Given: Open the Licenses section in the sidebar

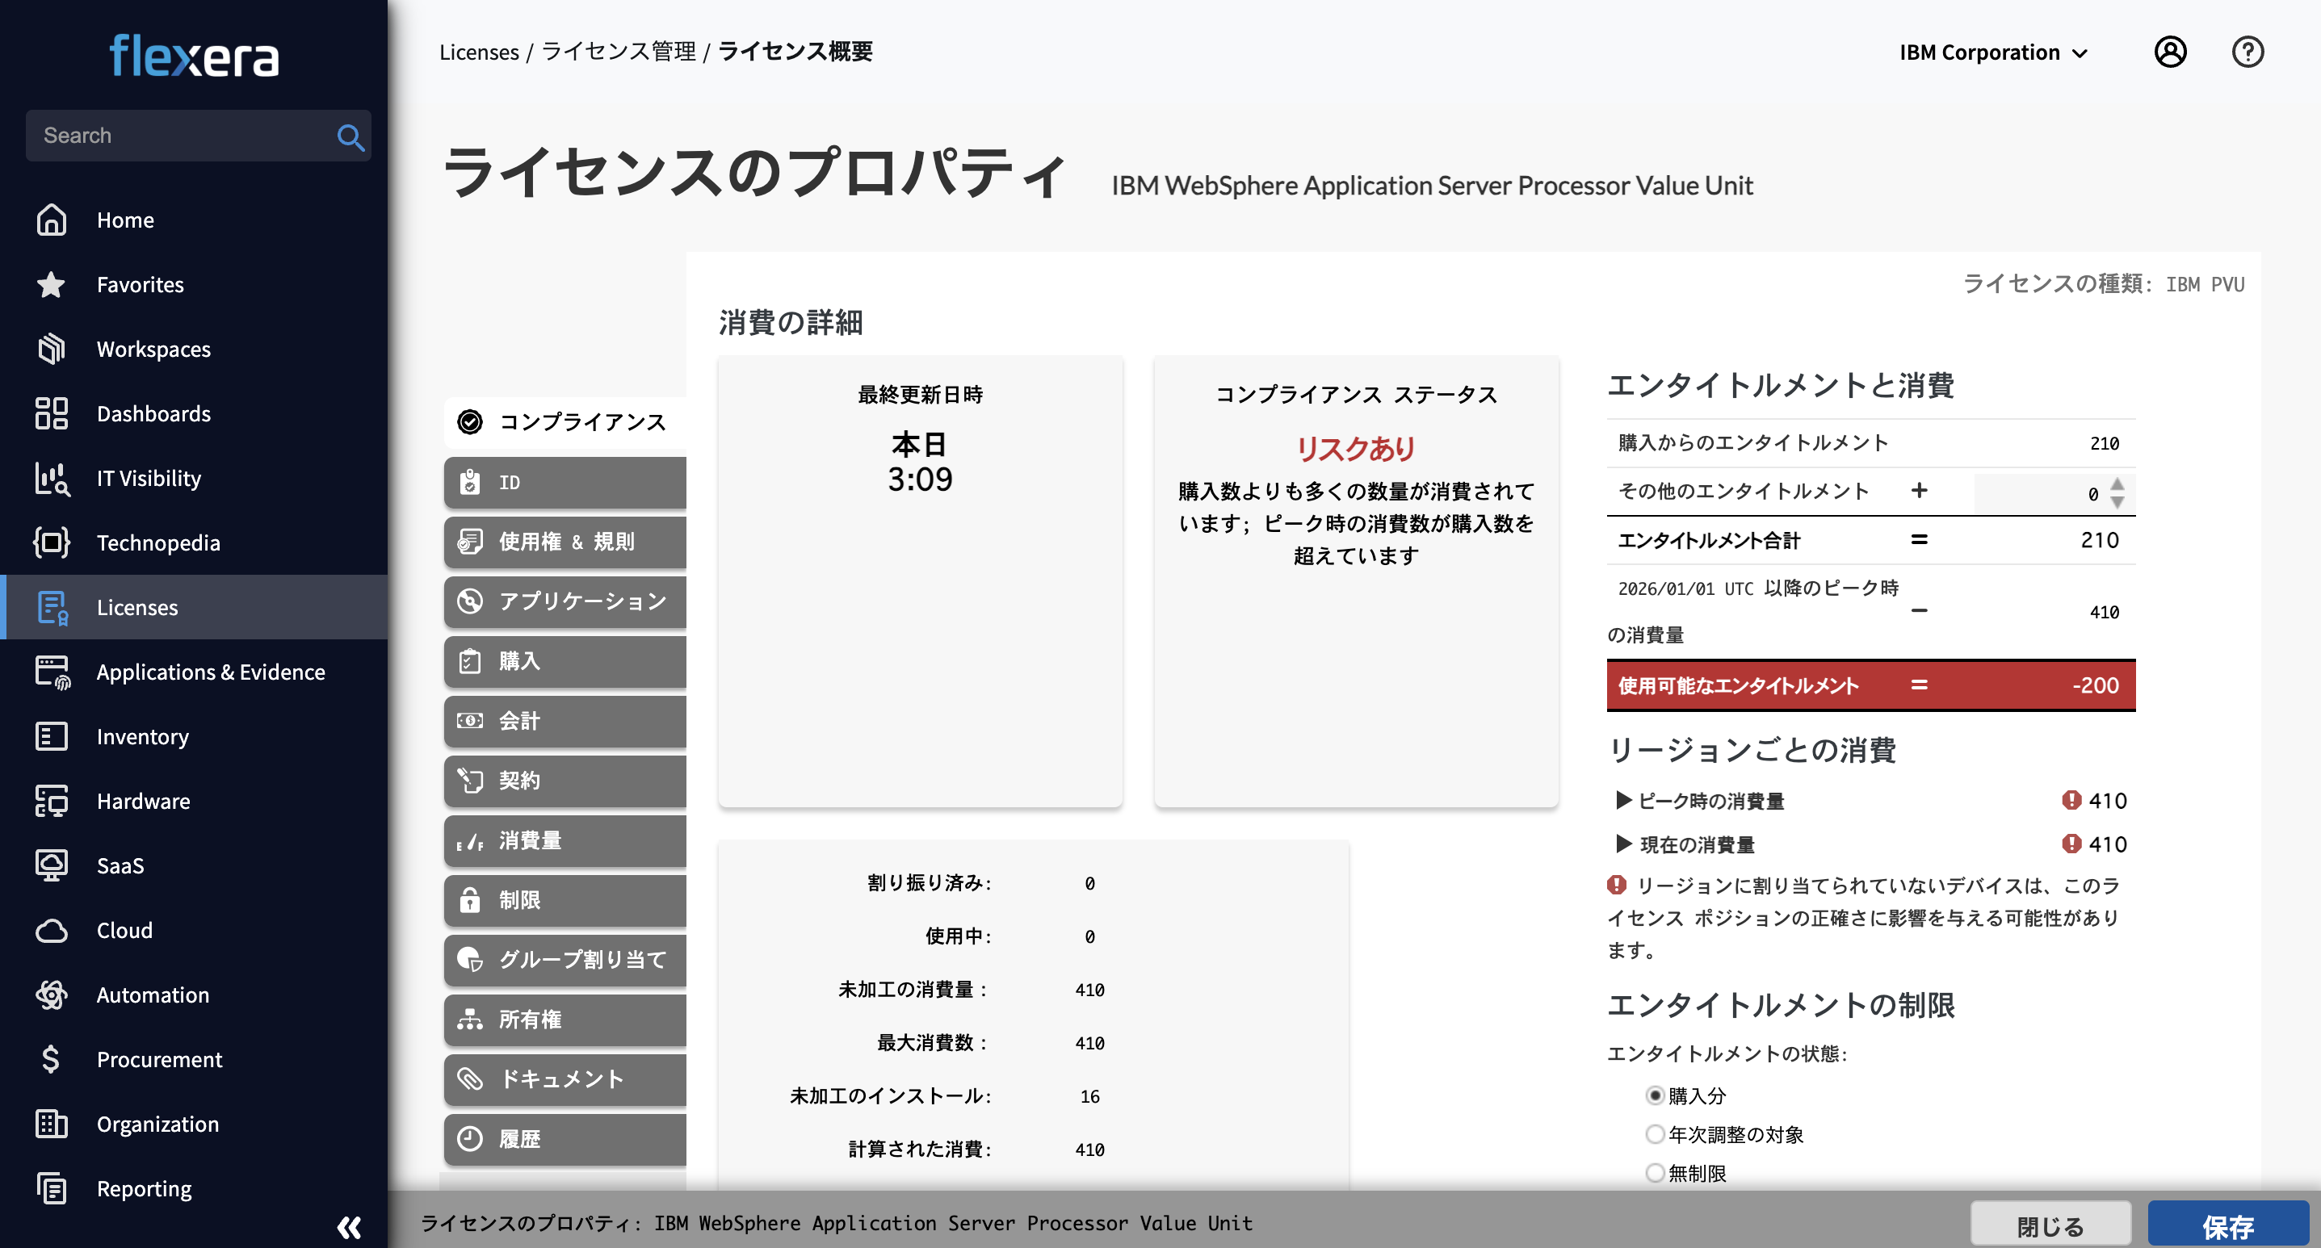Looking at the screenshot, I should [x=137, y=607].
